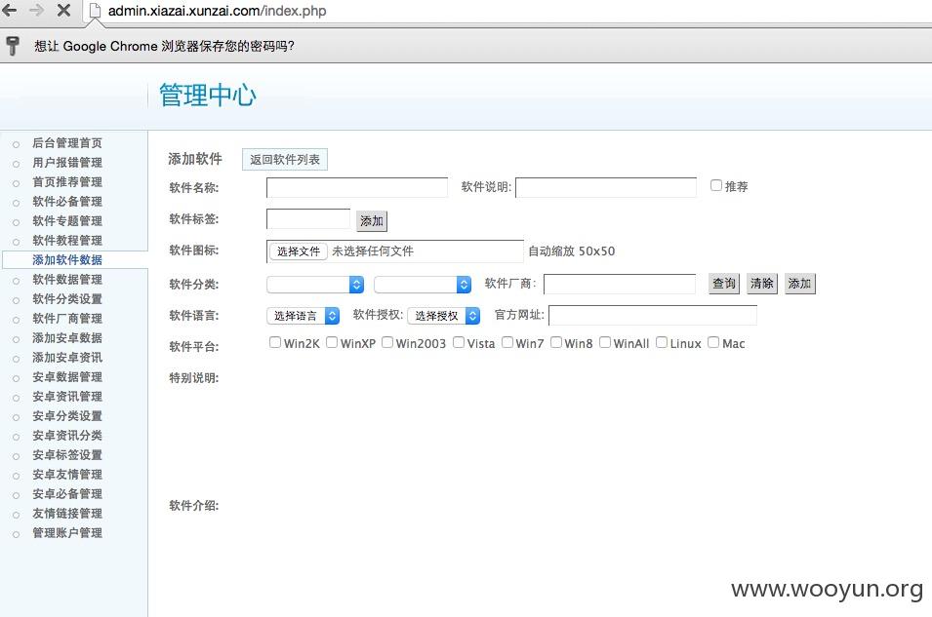Open 安卓友情管理 in sidebar

(67, 475)
